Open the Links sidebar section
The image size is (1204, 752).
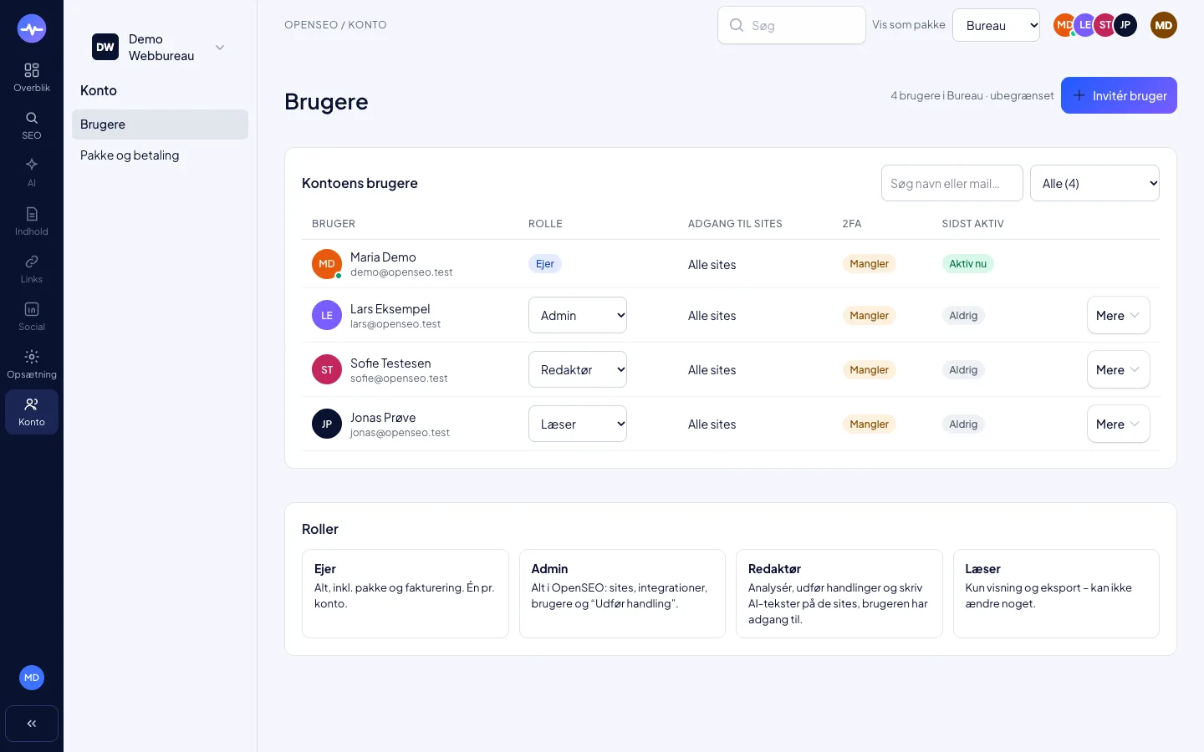tap(32, 268)
